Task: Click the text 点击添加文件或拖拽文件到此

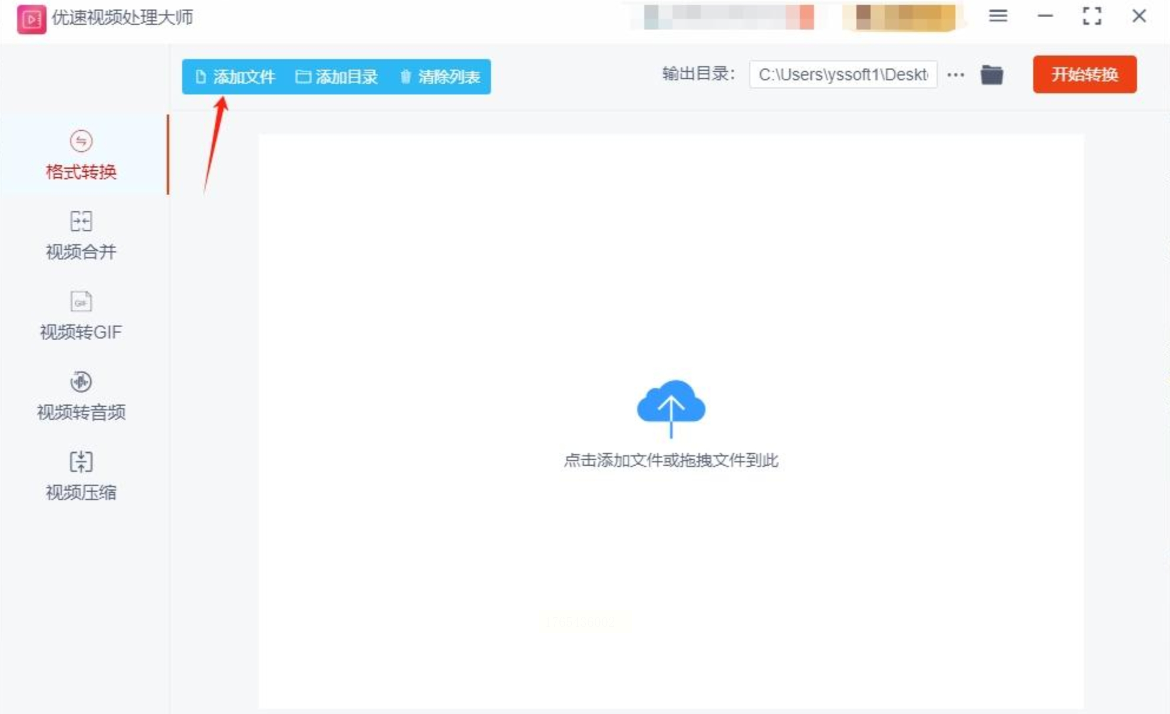Action: click(671, 460)
